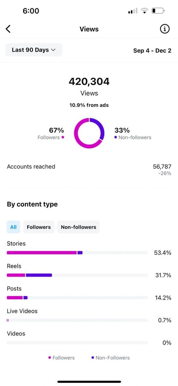Tap the battery status icon
Screen dimensions: 178x386
point(158,11)
